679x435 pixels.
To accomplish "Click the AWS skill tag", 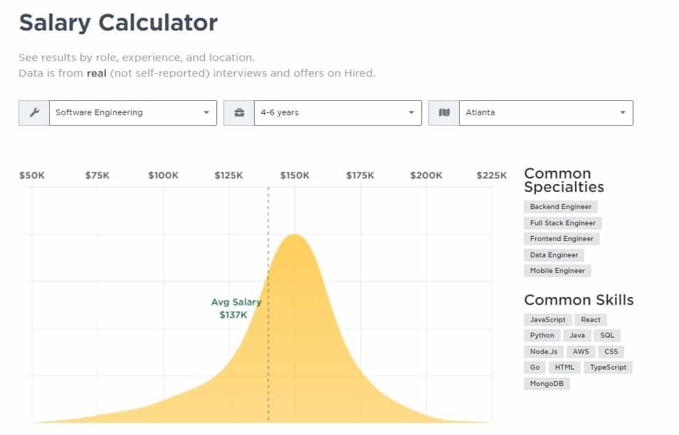I will coord(581,352).
